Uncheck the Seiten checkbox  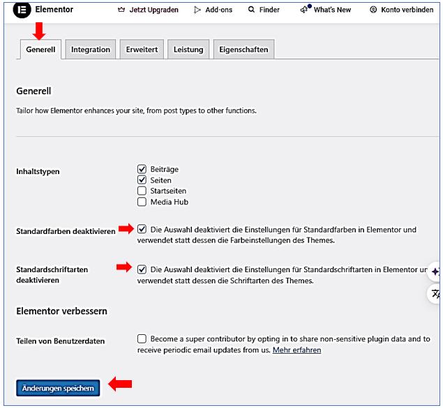pyautogui.click(x=142, y=180)
